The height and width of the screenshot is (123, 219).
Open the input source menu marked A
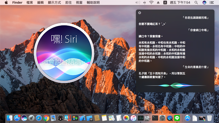(165, 2)
